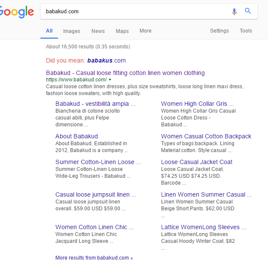Image resolution: width=268 pixels, height=266 pixels.
Task: Click the blue magnifying glass search icon
Action: 248,11
